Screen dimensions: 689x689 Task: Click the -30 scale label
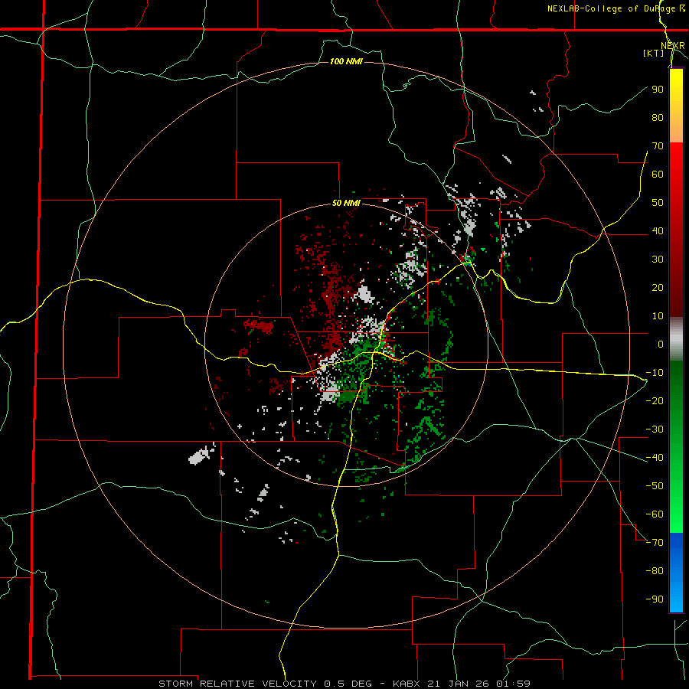point(655,429)
